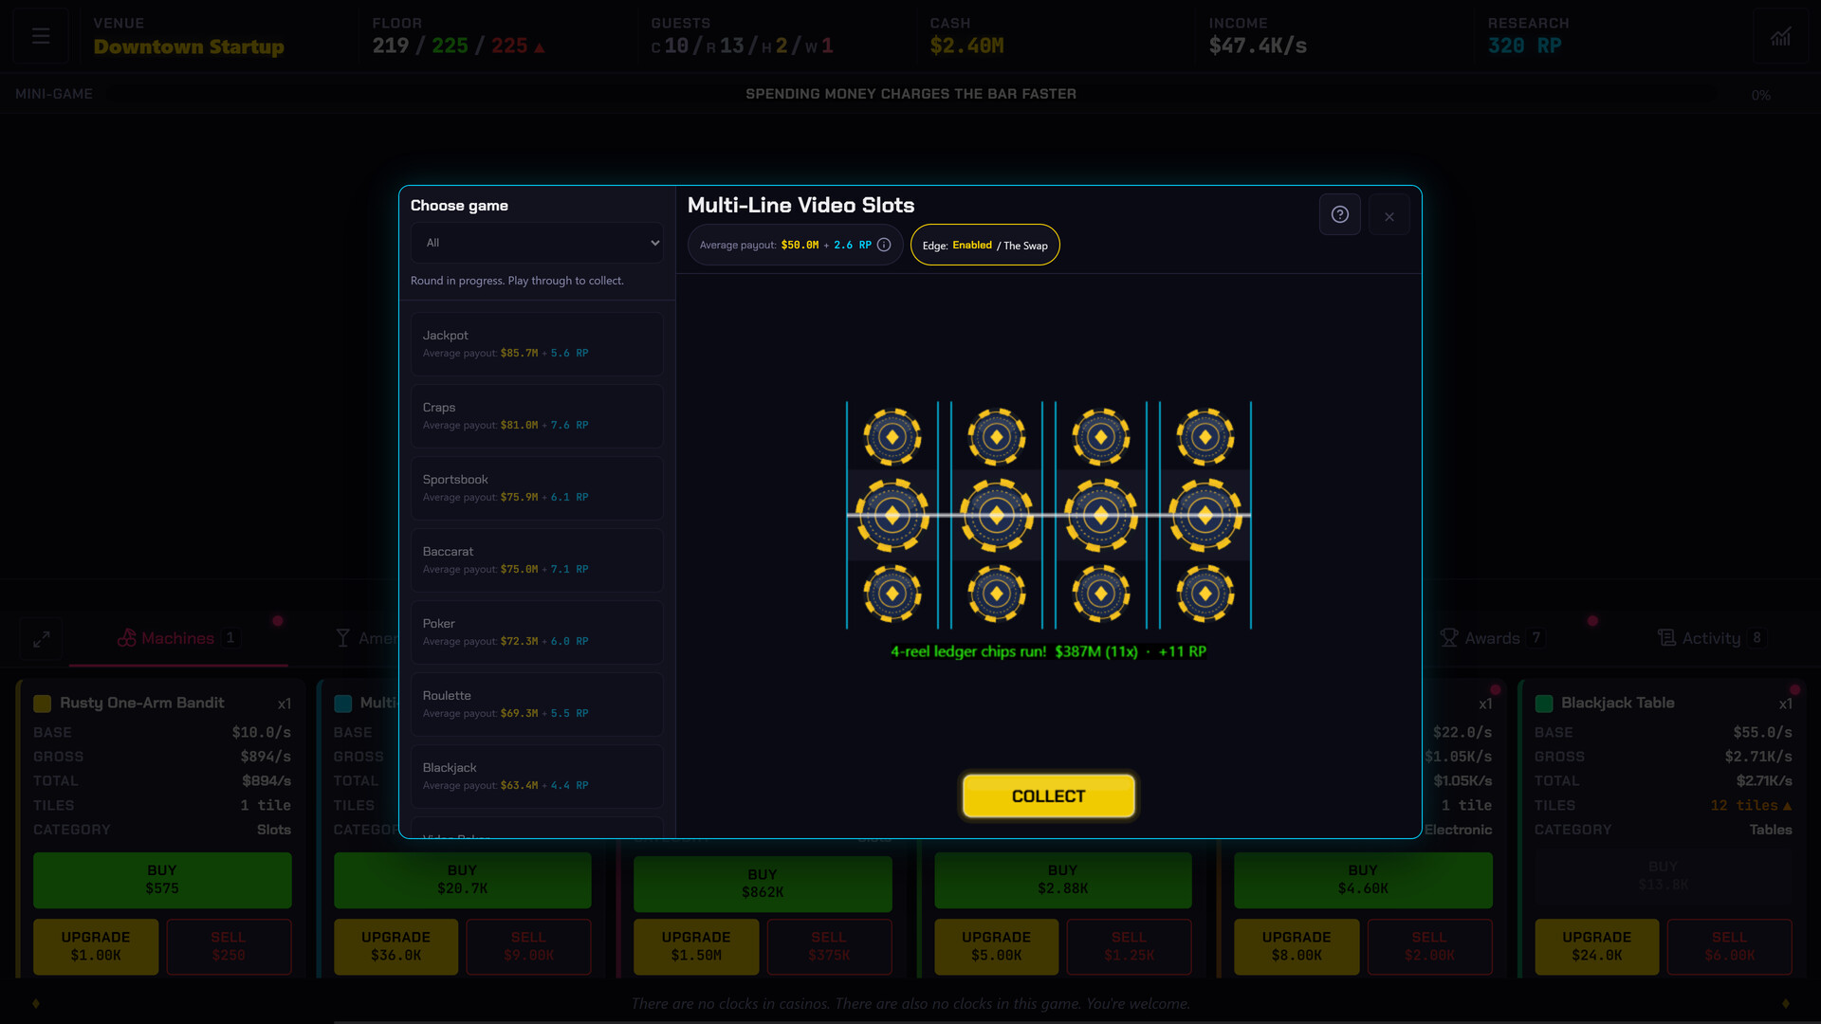The height and width of the screenshot is (1024, 1821).
Task: Click the Rusty One-Arm Bandit color icon
Action: click(43, 704)
